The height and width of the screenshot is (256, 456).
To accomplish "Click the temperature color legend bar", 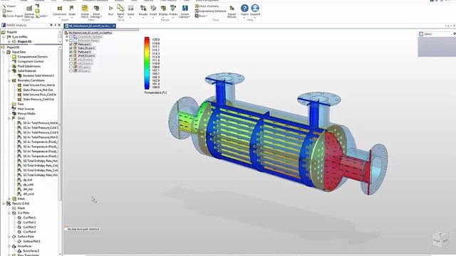I will (x=147, y=63).
